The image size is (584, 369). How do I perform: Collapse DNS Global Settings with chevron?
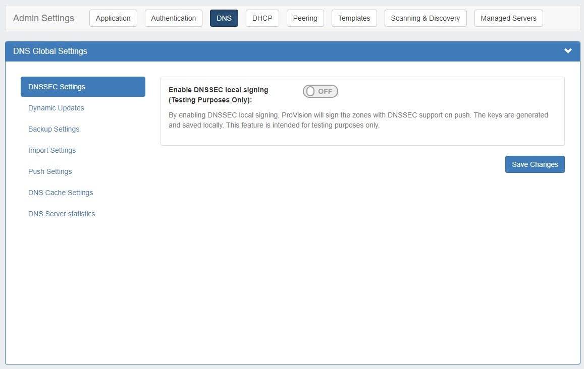[568, 51]
